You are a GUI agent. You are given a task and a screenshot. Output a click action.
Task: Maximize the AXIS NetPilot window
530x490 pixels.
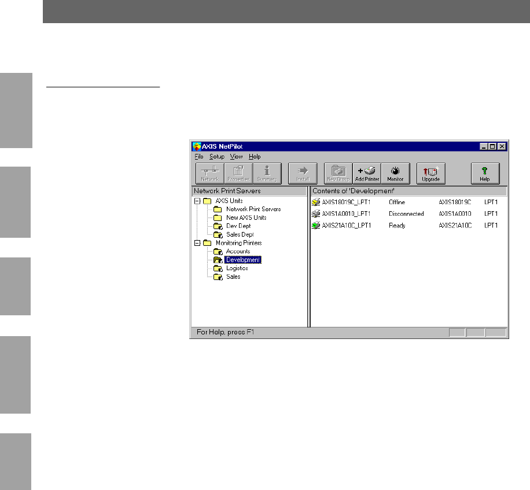[493, 147]
